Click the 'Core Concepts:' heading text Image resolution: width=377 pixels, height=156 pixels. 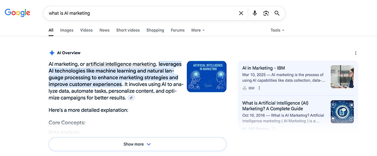click(67, 123)
